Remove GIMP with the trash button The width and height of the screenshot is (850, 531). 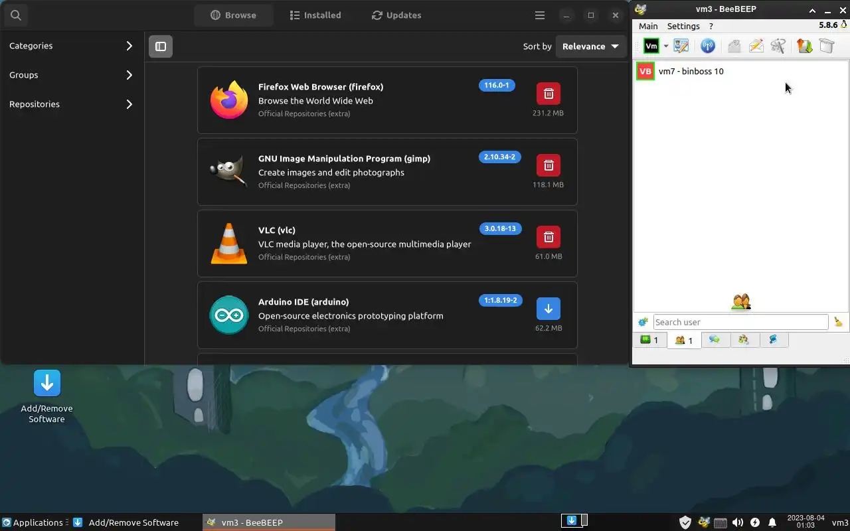pos(549,165)
